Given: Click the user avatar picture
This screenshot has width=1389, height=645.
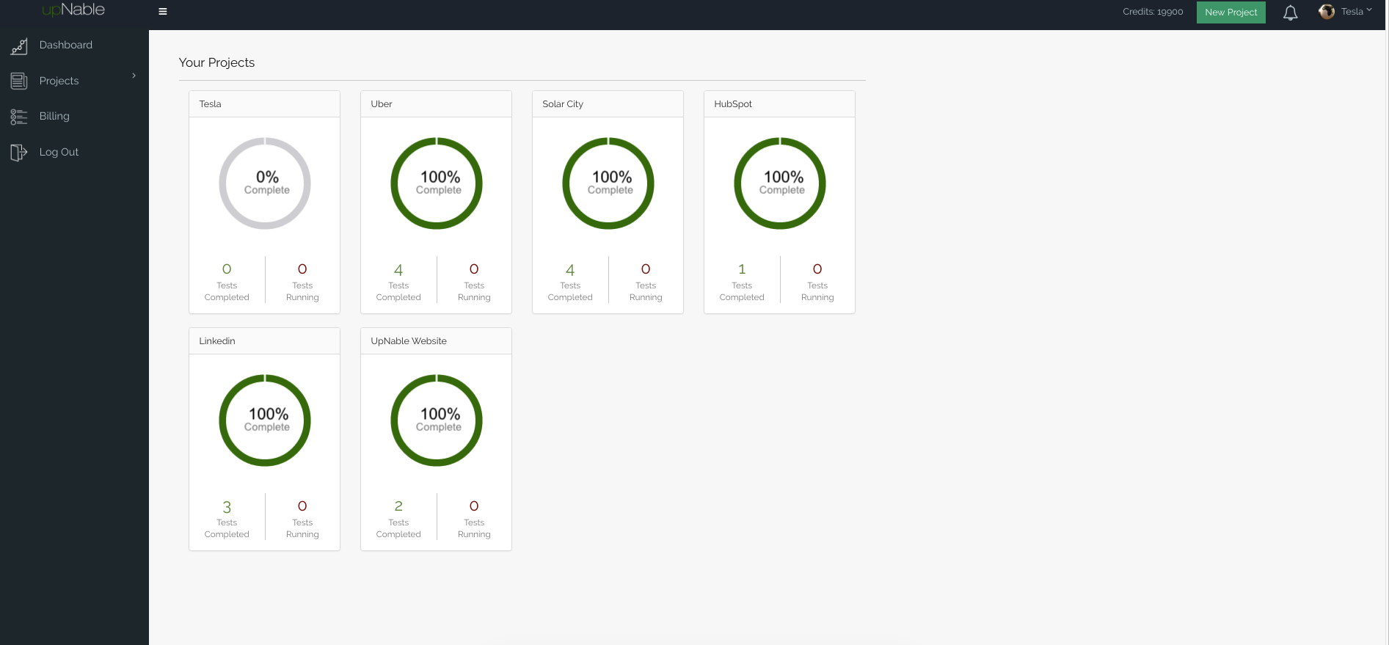Looking at the screenshot, I should tap(1327, 12).
